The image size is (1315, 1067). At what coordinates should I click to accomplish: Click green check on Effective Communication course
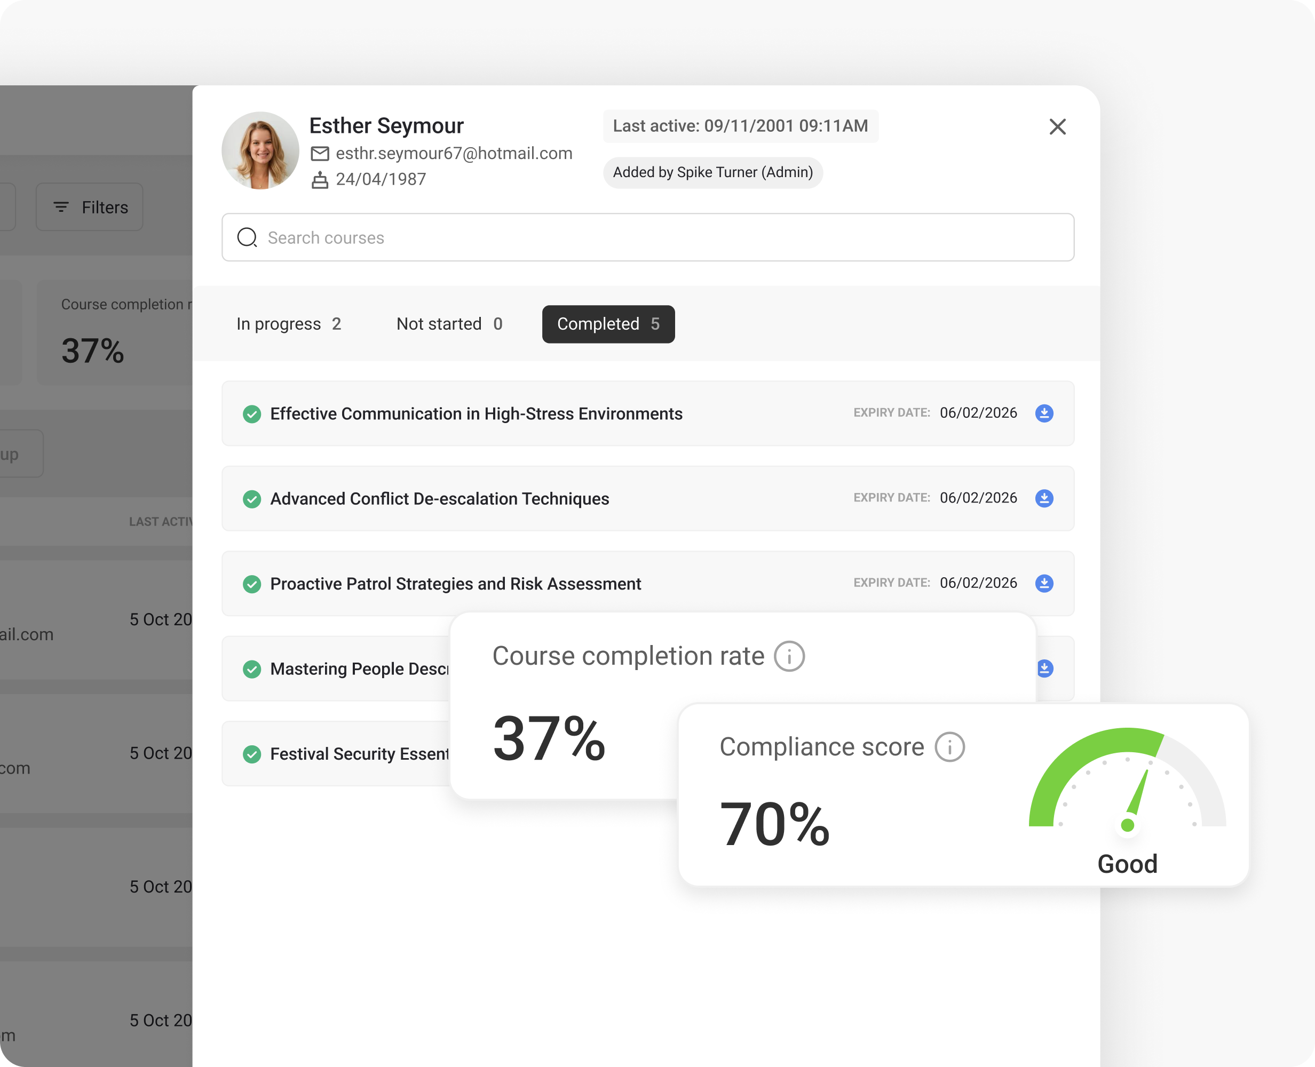pos(251,413)
